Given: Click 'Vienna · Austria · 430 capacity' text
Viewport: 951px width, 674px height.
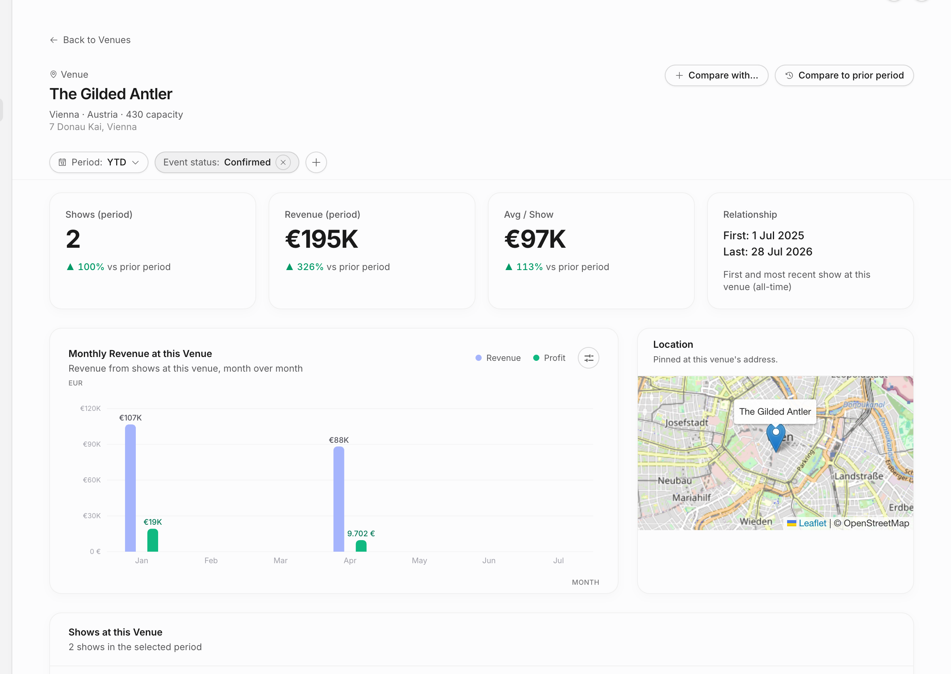Looking at the screenshot, I should [116, 115].
